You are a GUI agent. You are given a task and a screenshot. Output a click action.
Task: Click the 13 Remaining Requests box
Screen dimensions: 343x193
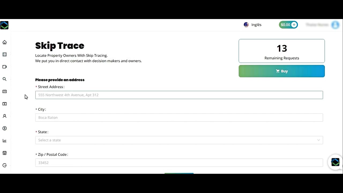click(282, 51)
